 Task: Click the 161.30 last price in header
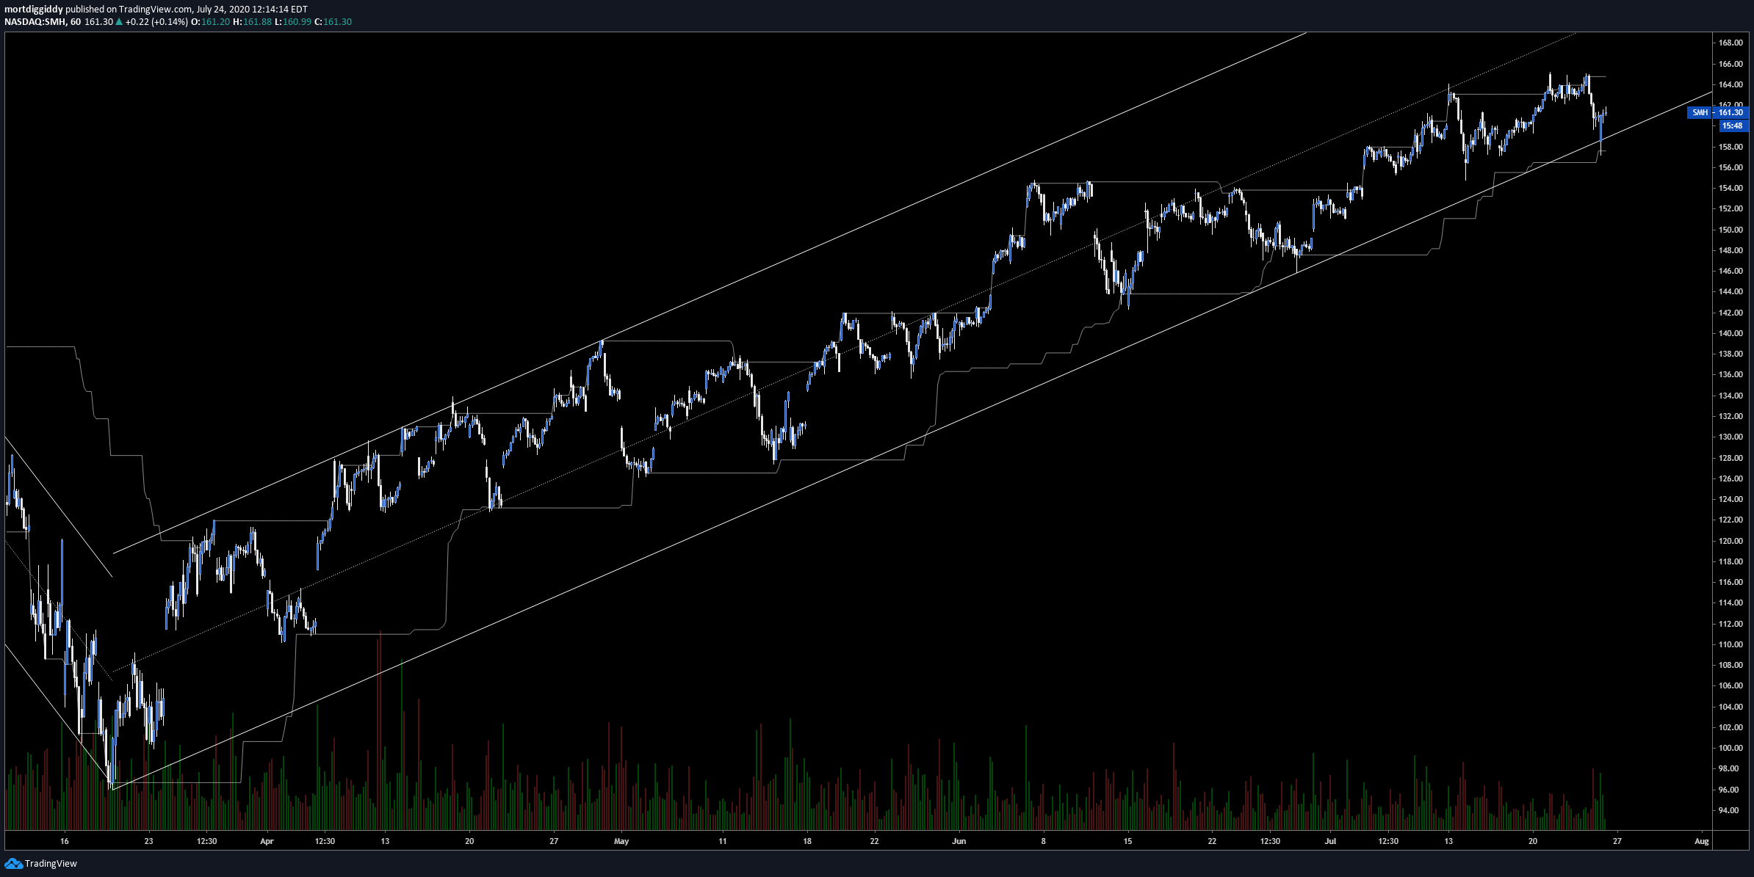pos(98,22)
